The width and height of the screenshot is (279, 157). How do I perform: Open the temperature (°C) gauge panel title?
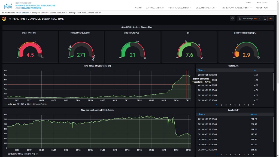pos(131,33)
